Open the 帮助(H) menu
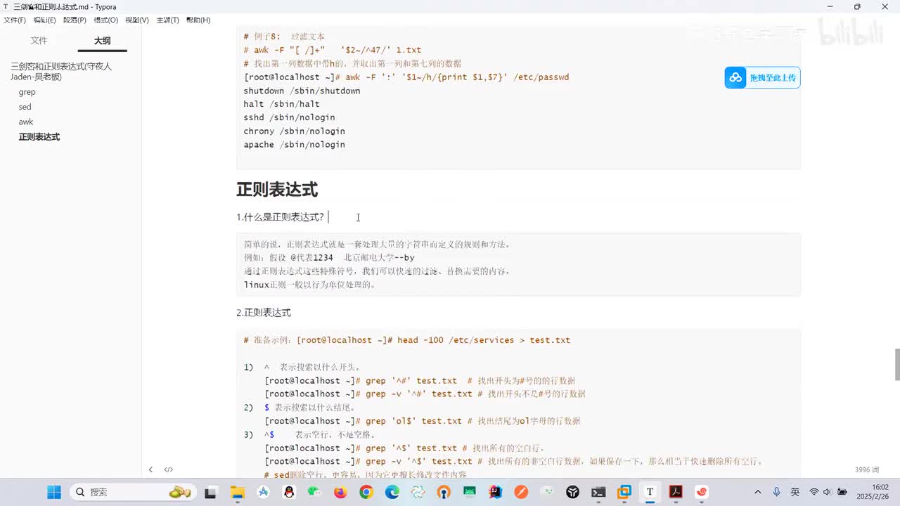 198,20
